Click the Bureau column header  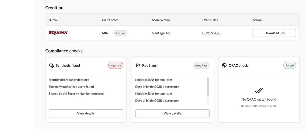pyautogui.click(x=54, y=20)
